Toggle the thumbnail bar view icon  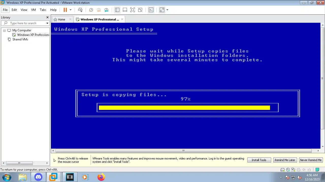(125, 10)
